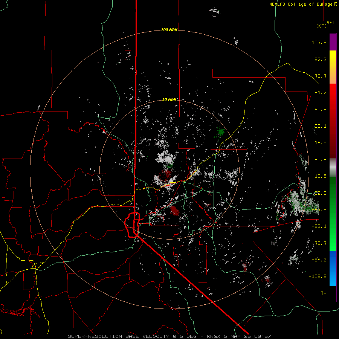
Task: Click the 50 NMI range ring label
Action: pos(169,99)
